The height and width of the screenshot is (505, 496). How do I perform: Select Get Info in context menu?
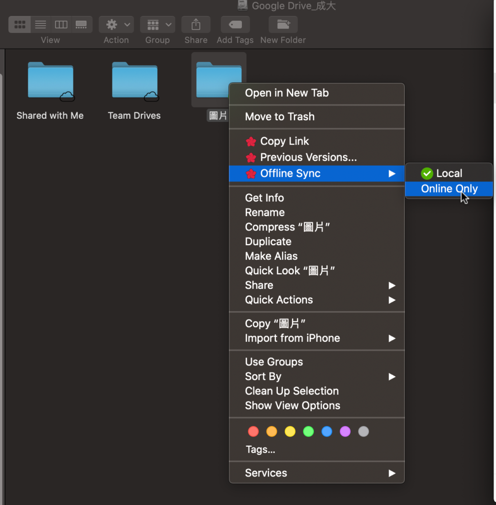(x=265, y=198)
